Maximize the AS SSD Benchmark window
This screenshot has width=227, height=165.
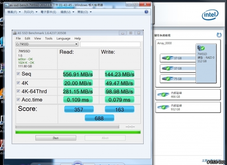click(131, 33)
